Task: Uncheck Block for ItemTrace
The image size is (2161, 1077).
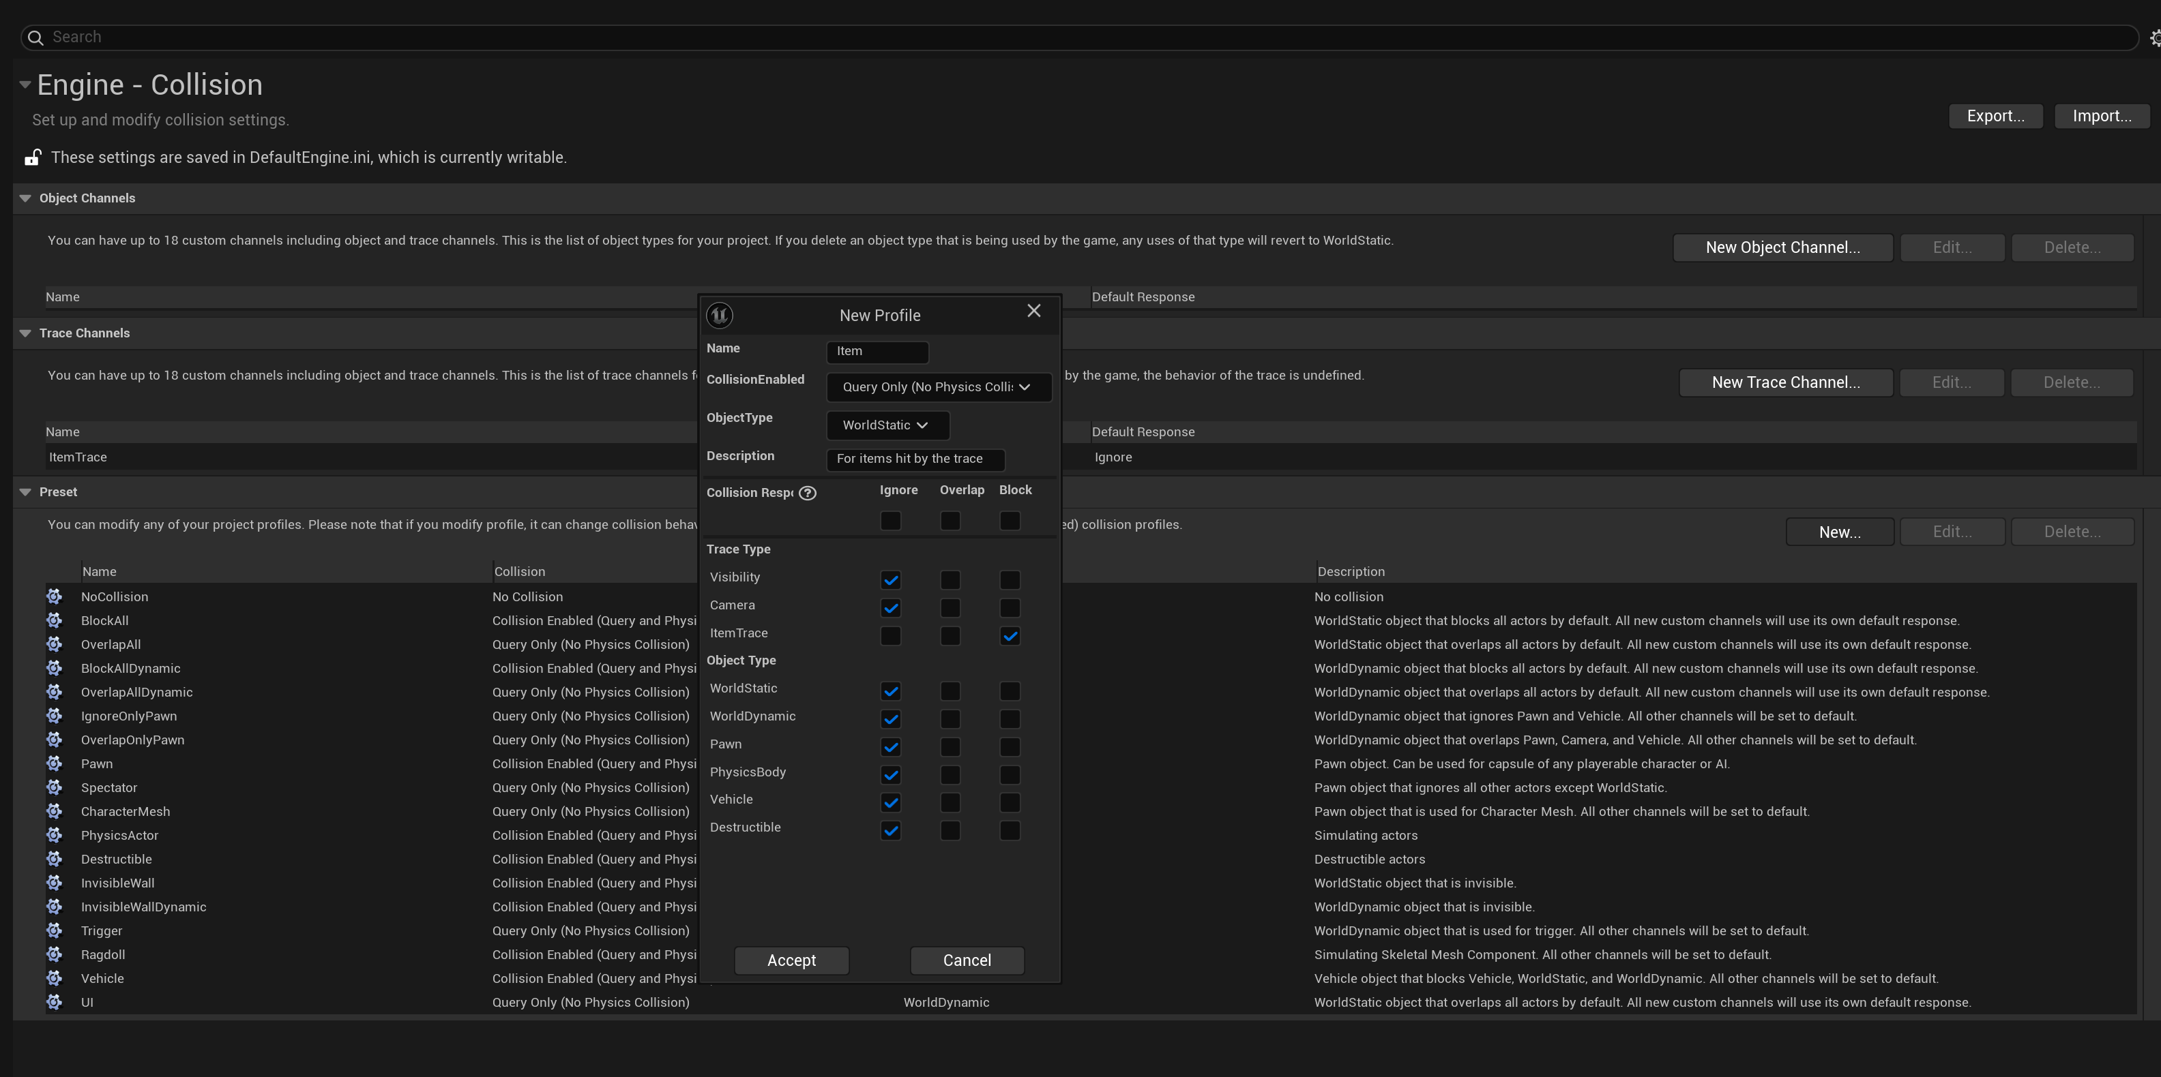Action: [1010, 636]
